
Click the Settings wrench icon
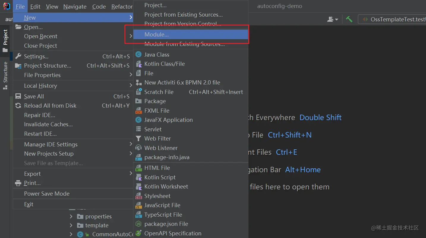(18, 56)
